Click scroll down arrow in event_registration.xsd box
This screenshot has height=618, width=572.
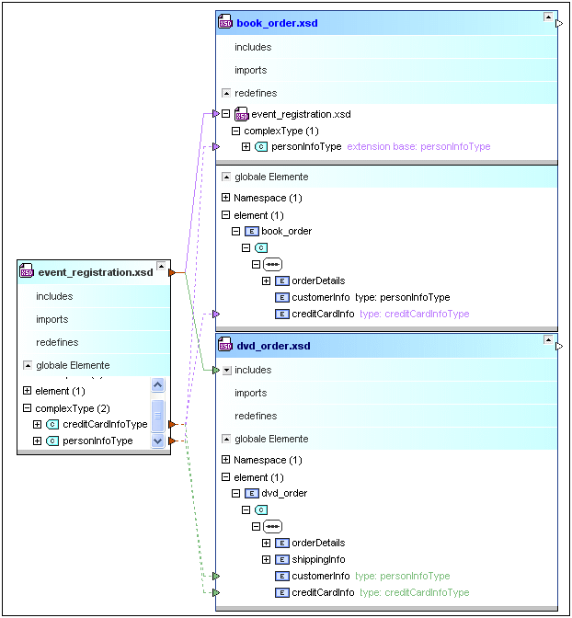click(157, 441)
